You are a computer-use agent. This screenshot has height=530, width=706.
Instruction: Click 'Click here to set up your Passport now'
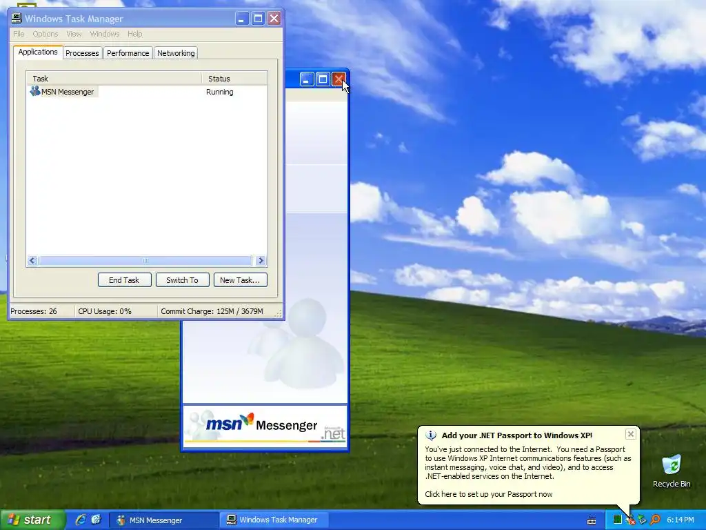pyautogui.click(x=489, y=494)
